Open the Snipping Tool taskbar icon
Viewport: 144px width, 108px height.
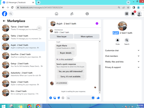[x=12, y=106]
